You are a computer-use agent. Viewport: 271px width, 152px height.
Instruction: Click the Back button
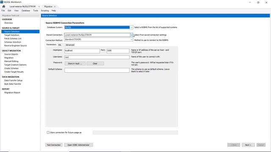[234, 145]
